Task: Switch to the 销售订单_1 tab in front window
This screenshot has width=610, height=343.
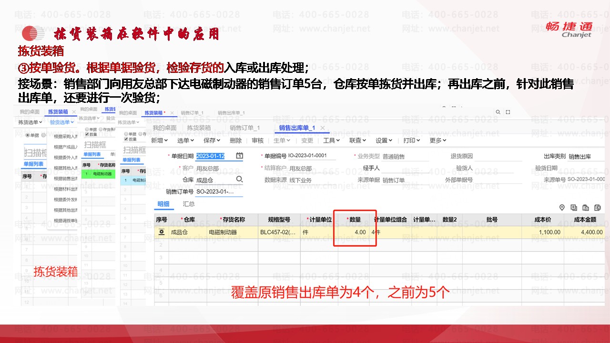Action: tap(244, 128)
